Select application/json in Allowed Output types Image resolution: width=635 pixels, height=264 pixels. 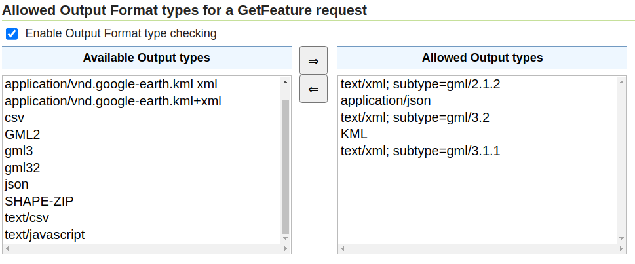coord(385,101)
